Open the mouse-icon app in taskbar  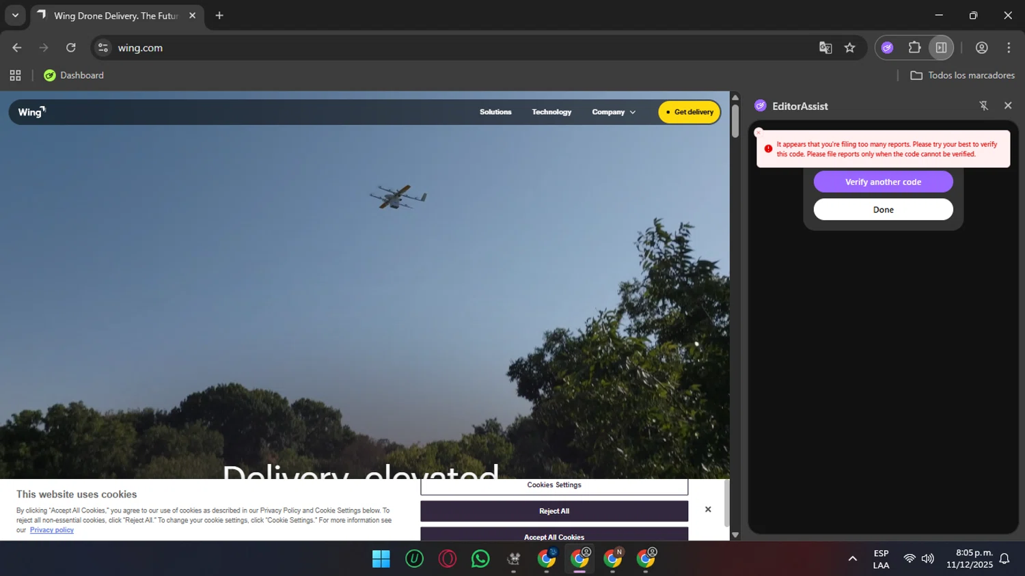pyautogui.click(x=513, y=559)
